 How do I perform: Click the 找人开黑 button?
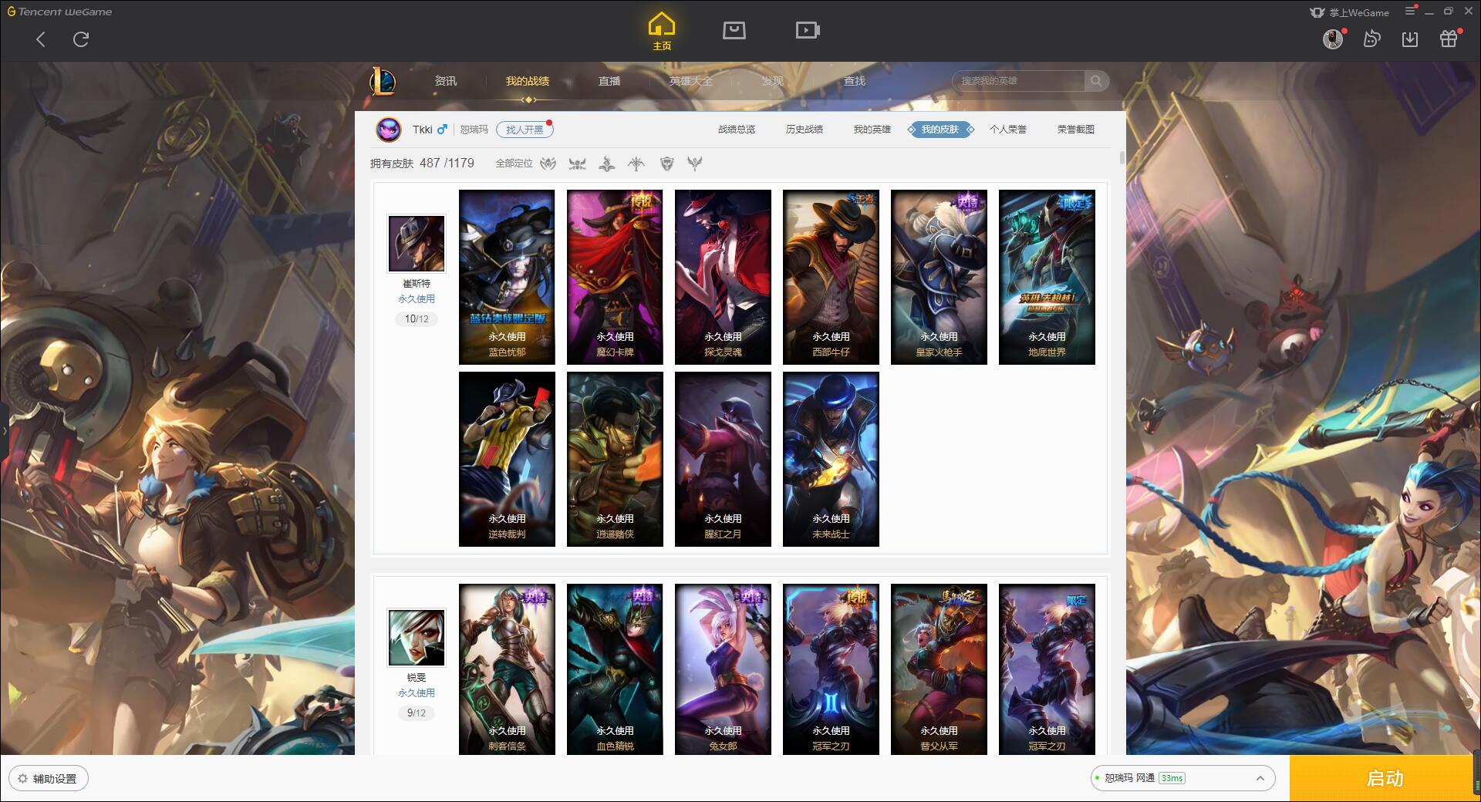click(x=525, y=130)
